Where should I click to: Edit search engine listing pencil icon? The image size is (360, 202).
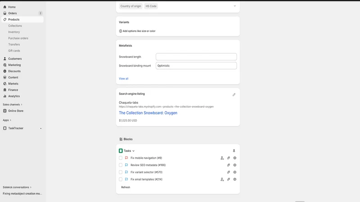point(234,95)
